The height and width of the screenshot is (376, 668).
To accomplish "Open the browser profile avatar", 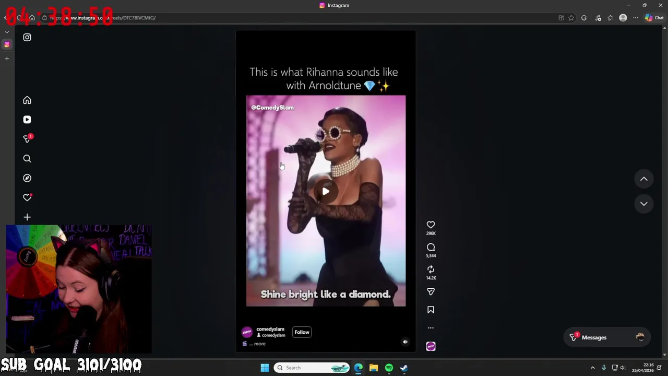I will pyautogui.click(x=623, y=18).
